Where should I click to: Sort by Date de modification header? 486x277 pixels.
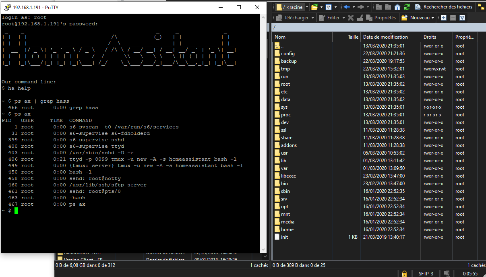[391, 37]
